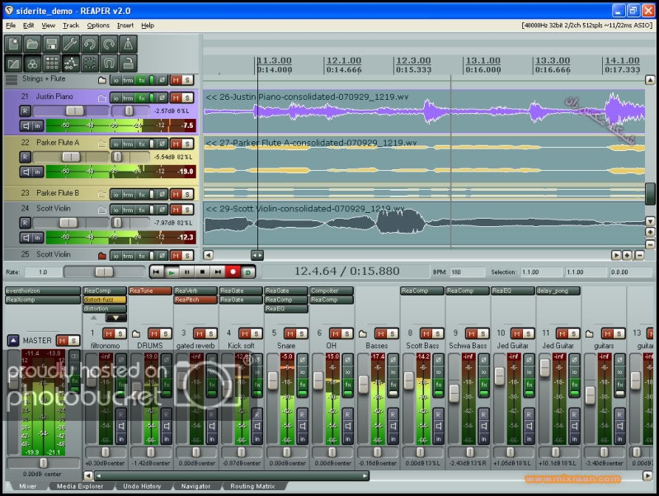
Task: Click the mixer scroll right arrow
Action: [x=647, y=476]
